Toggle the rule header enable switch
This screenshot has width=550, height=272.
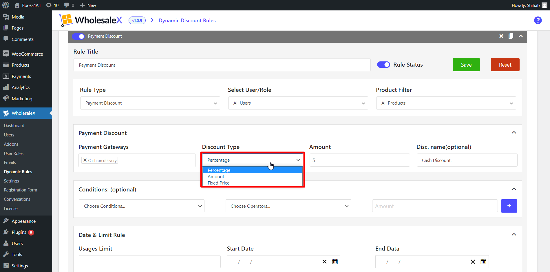tap(78, 36)
